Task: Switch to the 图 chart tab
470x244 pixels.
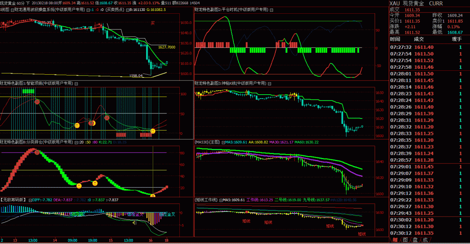Action: click(405, 240)
